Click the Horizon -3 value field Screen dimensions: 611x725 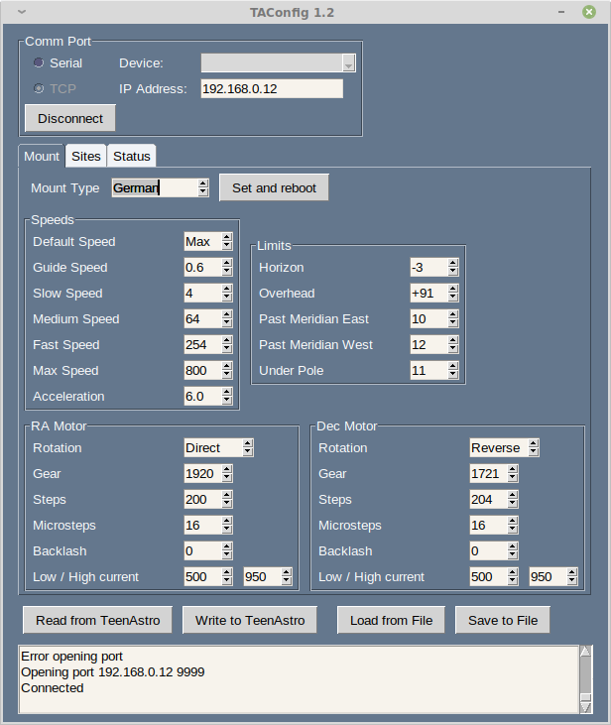429,267
